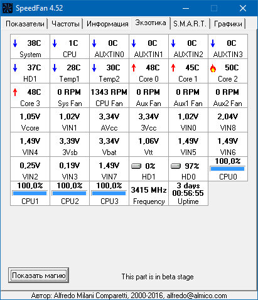Click the Aux1 Fan reading
The height and width of the screenshot is (300, 258).
(x=188, y=95)
